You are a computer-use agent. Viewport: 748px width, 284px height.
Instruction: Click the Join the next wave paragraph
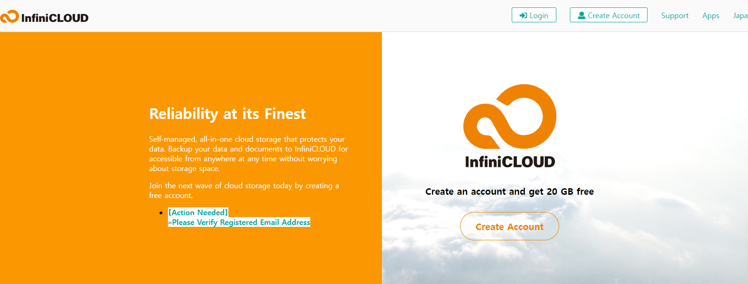244,191
